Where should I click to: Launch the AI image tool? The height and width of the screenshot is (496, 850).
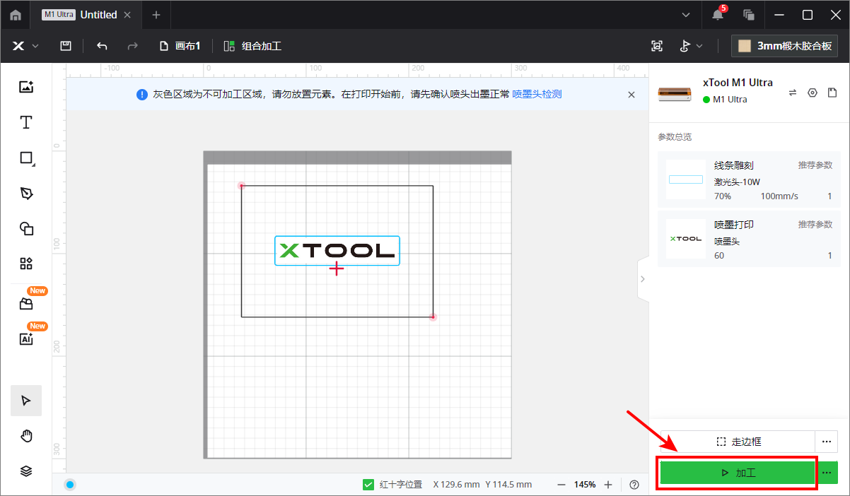coord(26,339)
